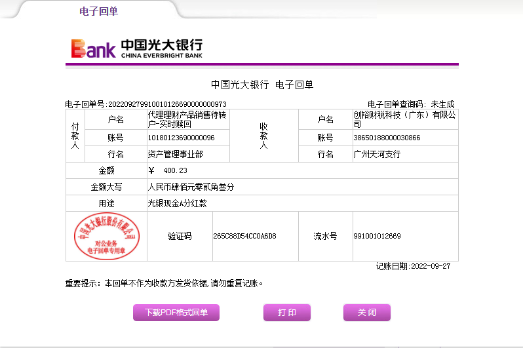
Task: Click the 电子回单号 receipt number
Action: [166, 104]
